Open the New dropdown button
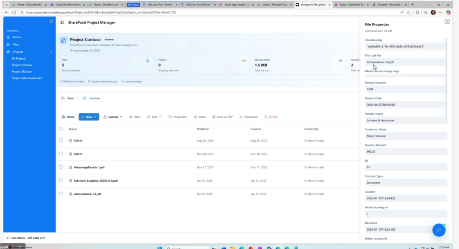459x249 pixels. pyautogui.click(x=89, y=117)
